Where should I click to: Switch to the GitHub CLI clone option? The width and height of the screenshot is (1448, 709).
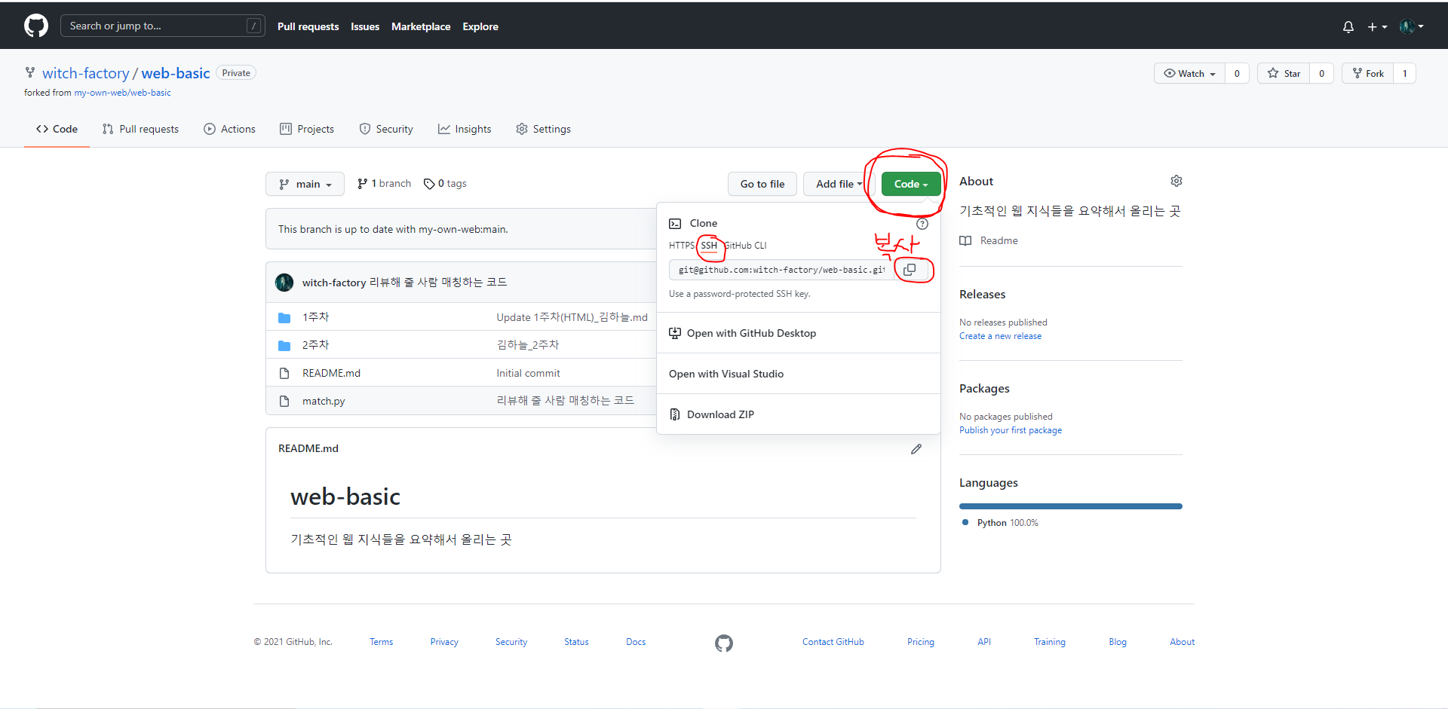coord(746,246)
